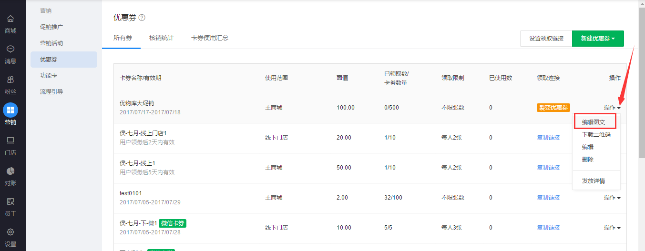Choose 编辑图文 from the dropdown menu
This screenshot has height=251, width=645.
point(594,122)
